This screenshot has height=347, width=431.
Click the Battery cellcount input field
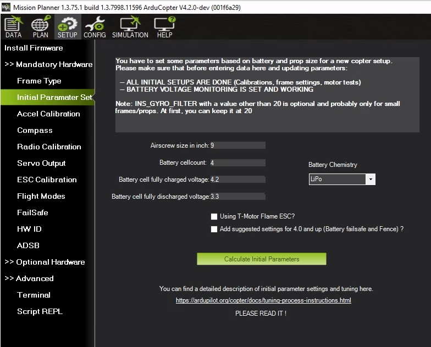(x=237, y=163)
